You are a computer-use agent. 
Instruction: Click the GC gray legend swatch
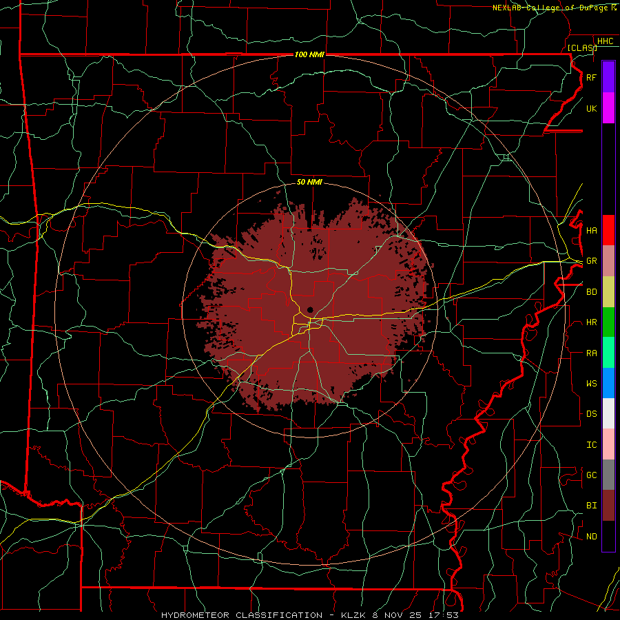click(x=608, y=475)
